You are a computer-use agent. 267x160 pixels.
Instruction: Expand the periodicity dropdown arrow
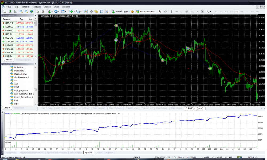coord(59,11)
